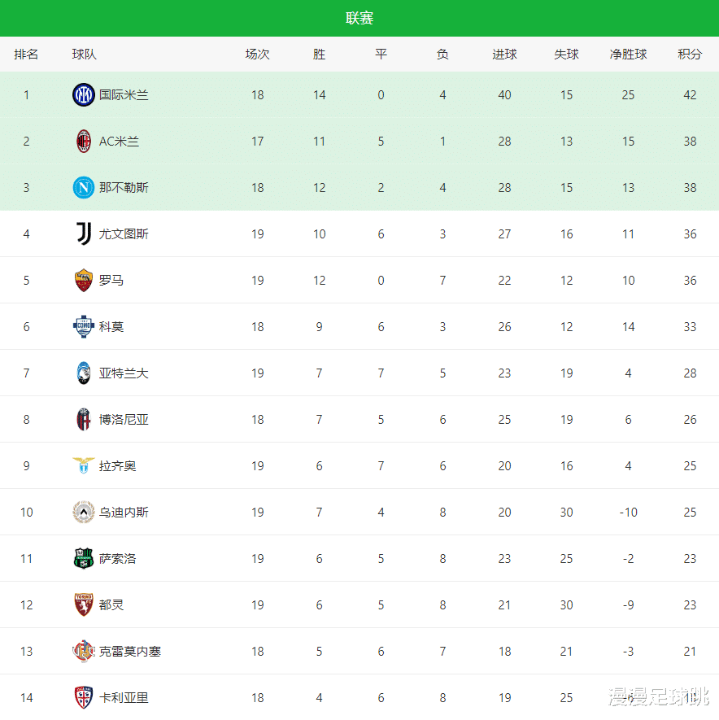The image size is (719, 720).
Task: Click the Como club crest
Action: click(83, 327)
